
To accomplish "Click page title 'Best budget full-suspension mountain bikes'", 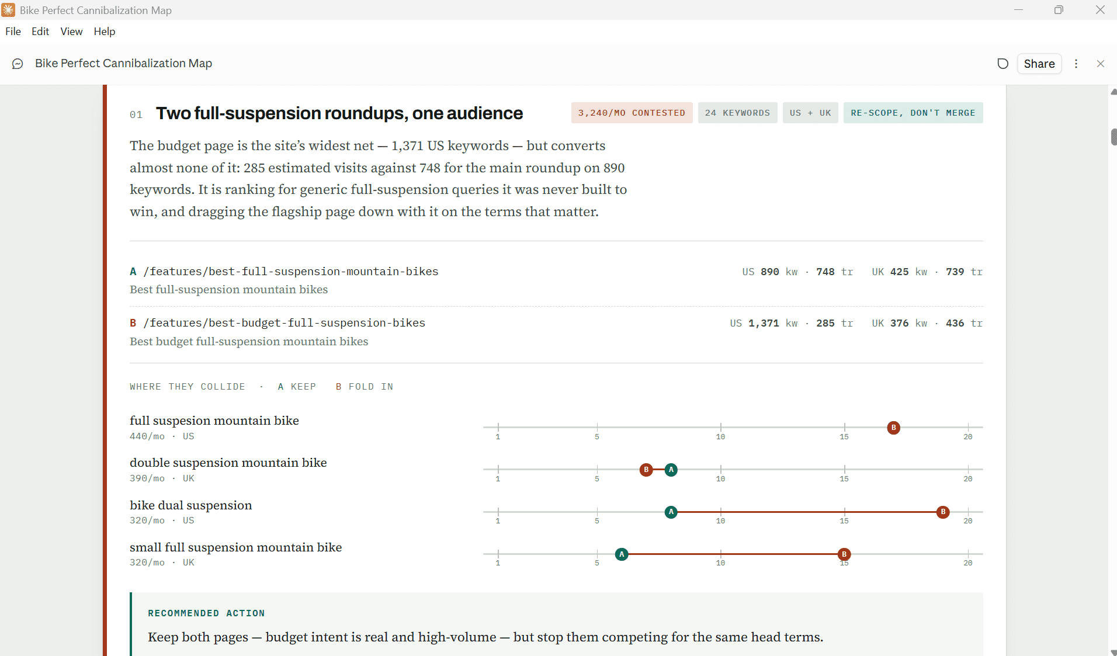I will 249,342.
